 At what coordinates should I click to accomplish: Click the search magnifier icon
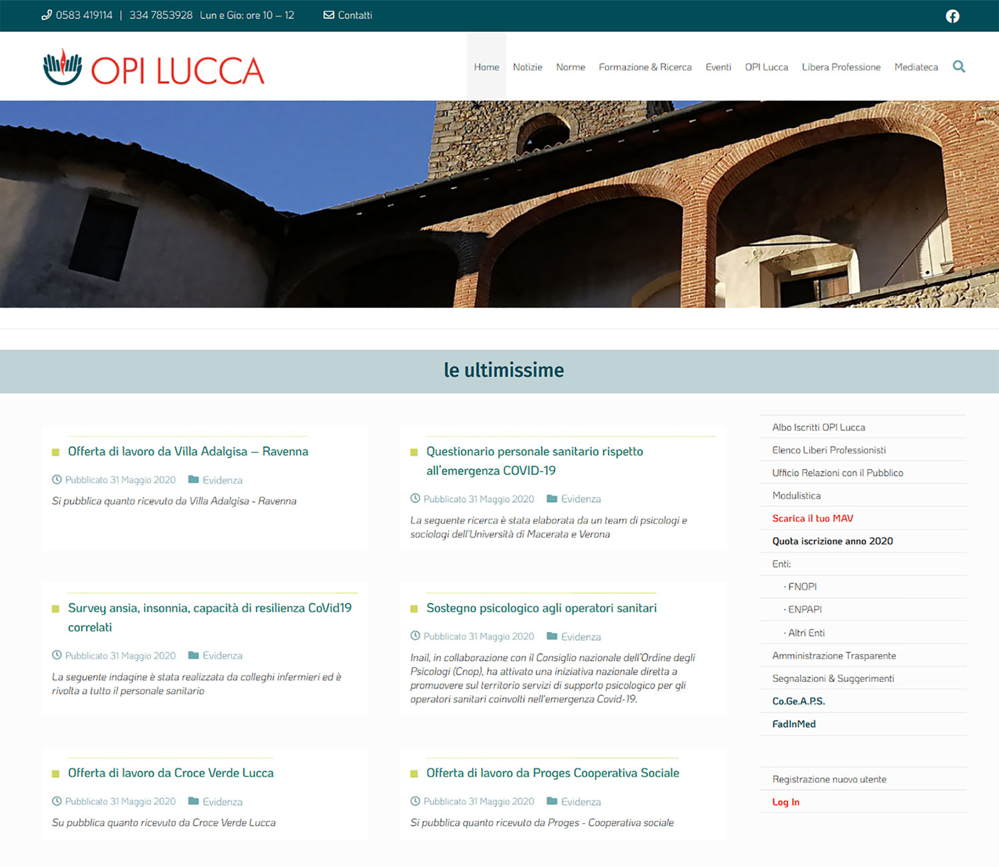[958, 67]
